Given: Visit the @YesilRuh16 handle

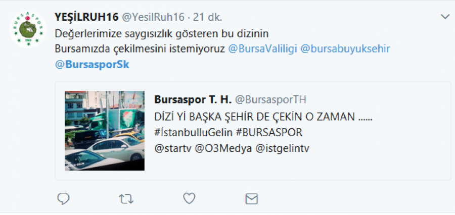Looking at the screenshot, I should point(153,17).
